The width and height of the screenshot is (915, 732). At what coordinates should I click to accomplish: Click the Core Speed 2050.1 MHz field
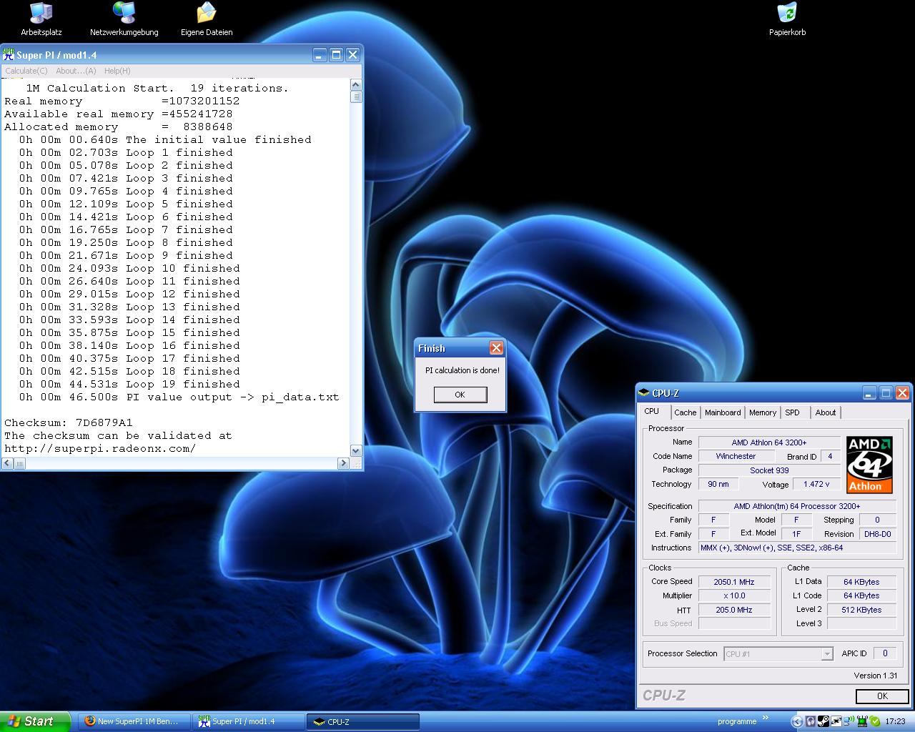[735, 582]
